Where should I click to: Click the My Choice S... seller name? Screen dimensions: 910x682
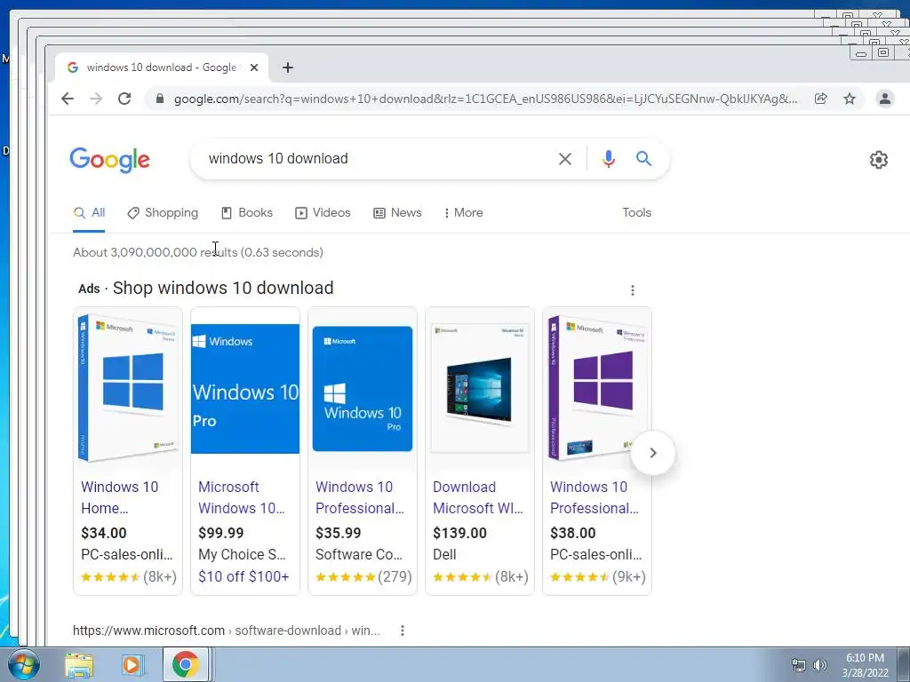242,554
